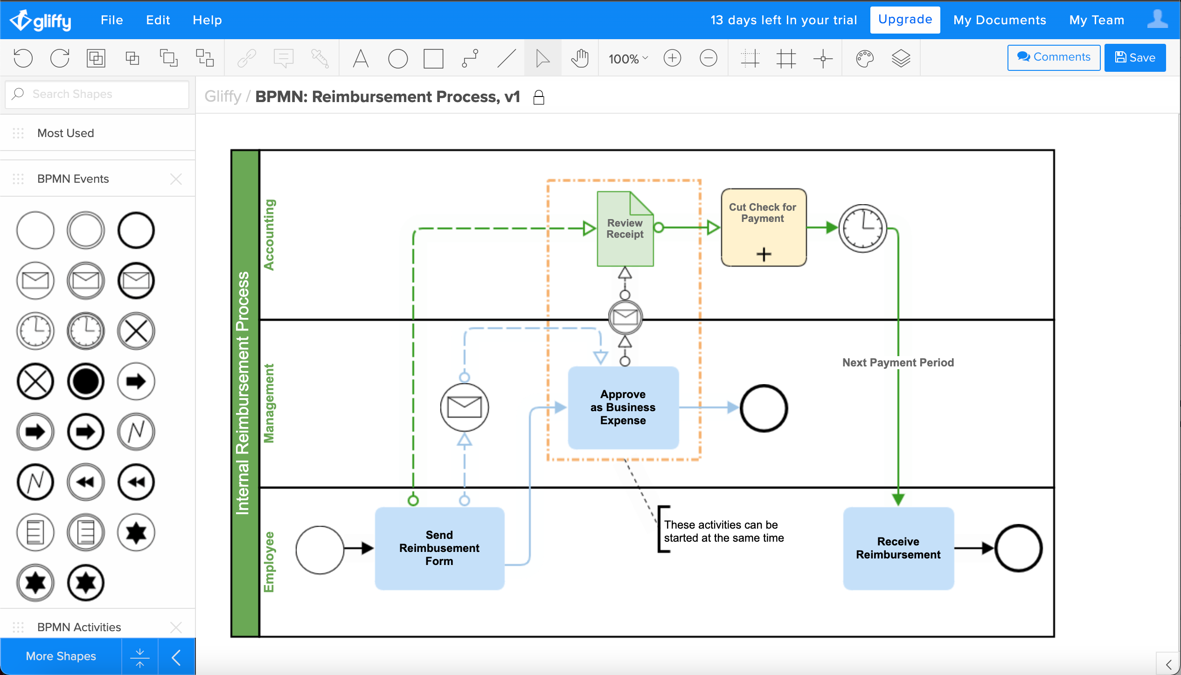Open the color palette theme icon
Viewport: 1181px width, 675px height.
click(x=864, y=58)
